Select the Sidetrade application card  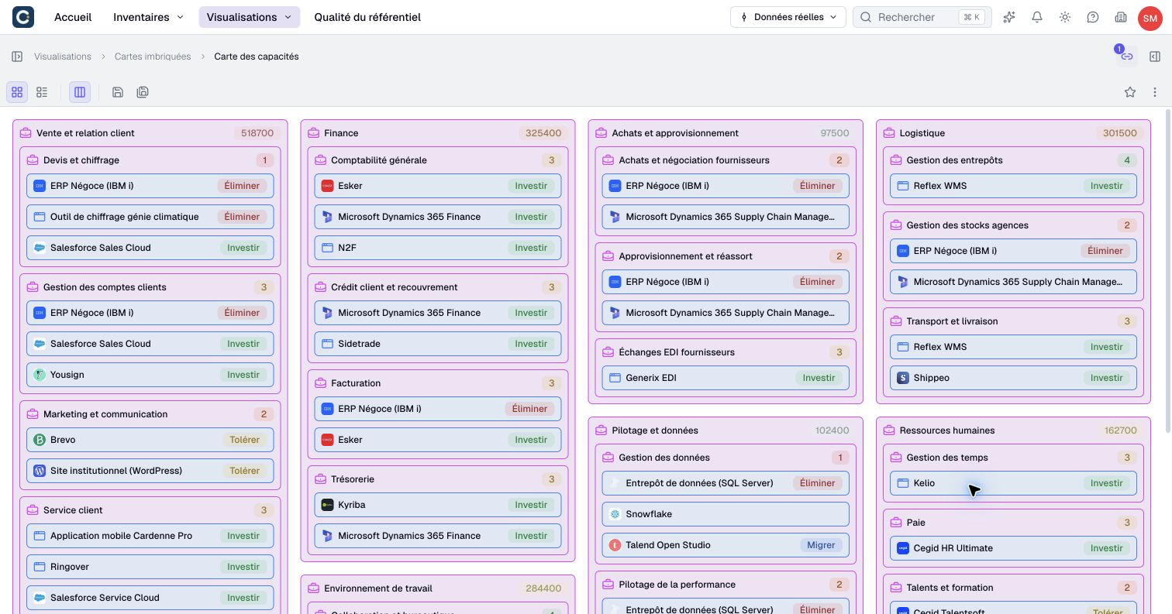coord(437,344)
